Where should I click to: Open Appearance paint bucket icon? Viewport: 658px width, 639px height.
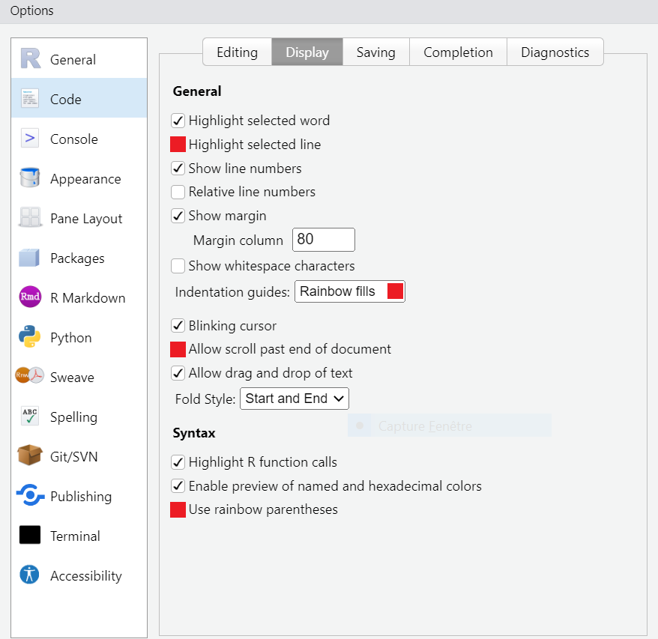(x=30, y=178)
